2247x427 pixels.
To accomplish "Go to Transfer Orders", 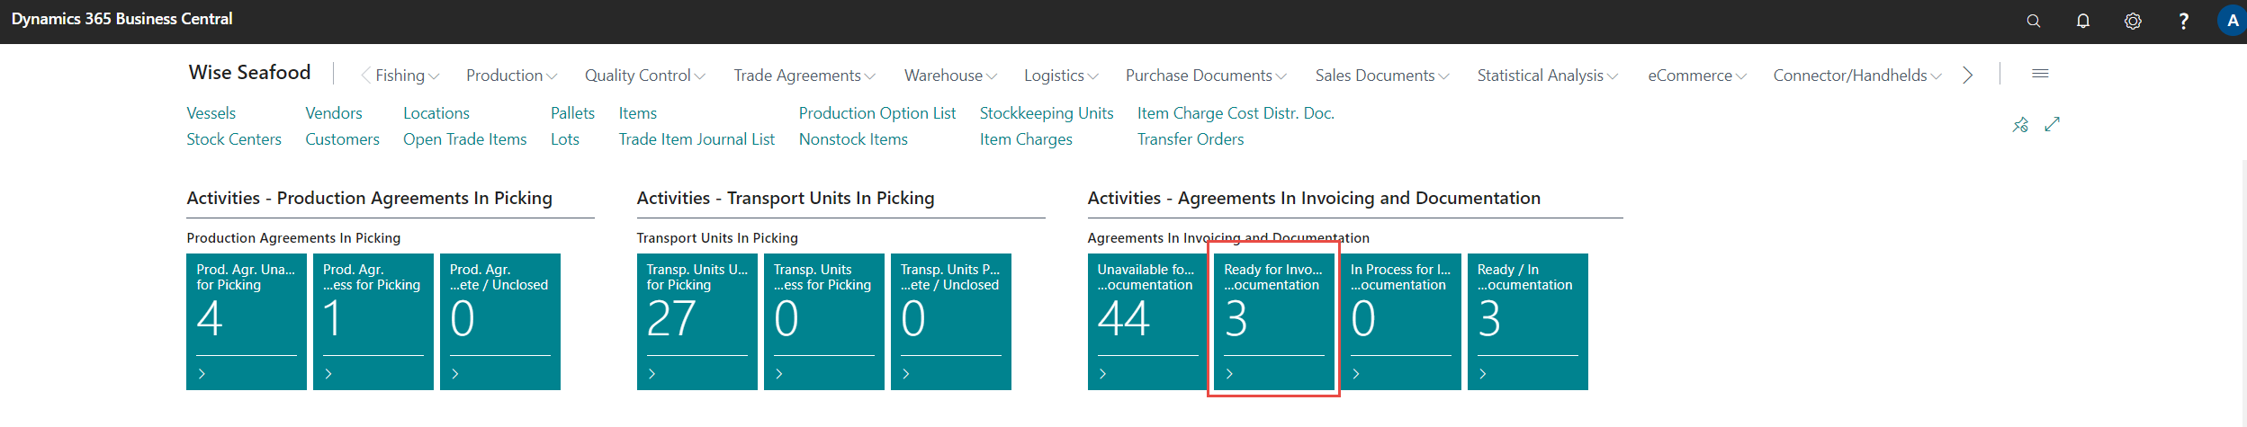I will coord(1190,139).
